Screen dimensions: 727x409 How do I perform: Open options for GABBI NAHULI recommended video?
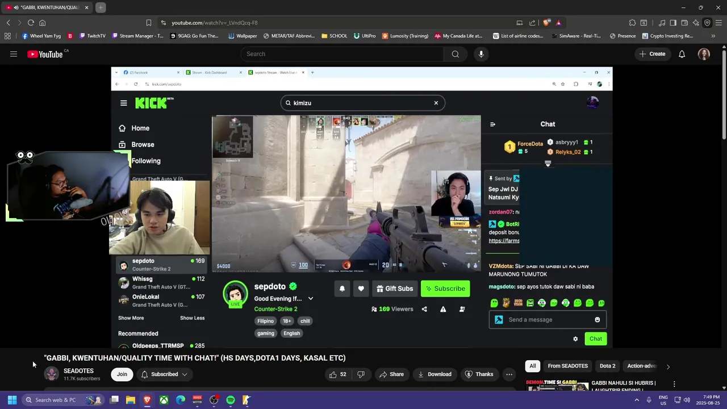coord(674,385)
